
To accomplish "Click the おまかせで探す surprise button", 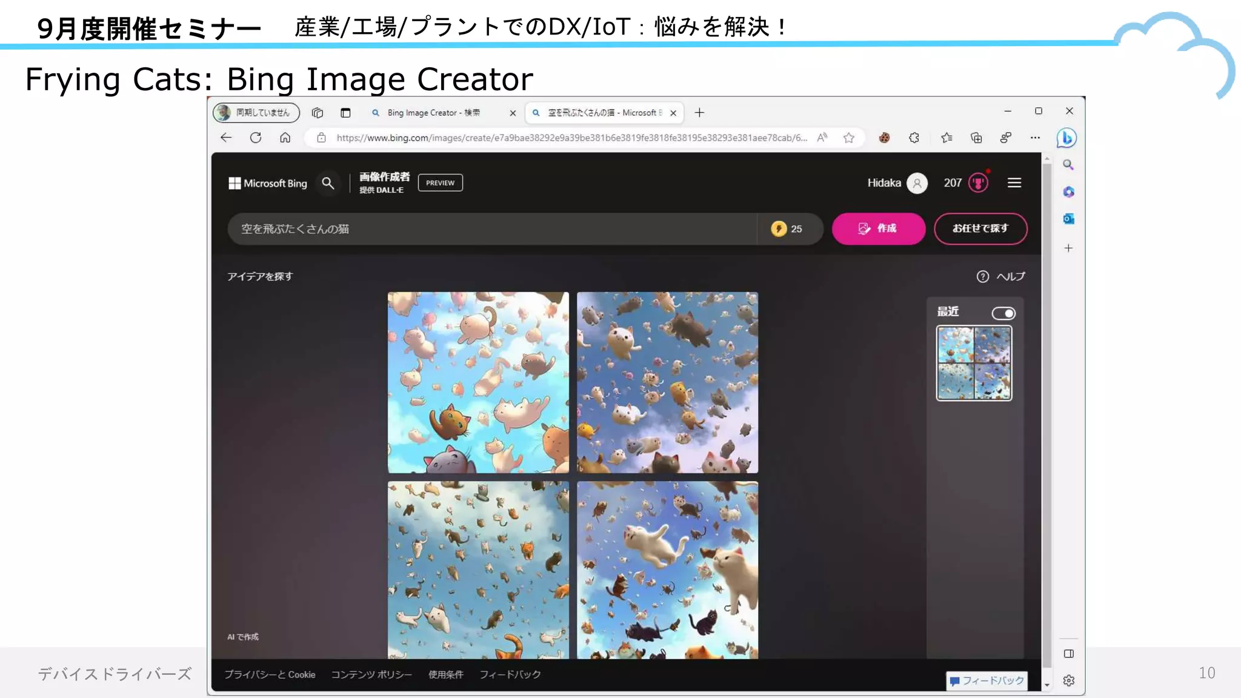I will (980, 228).
